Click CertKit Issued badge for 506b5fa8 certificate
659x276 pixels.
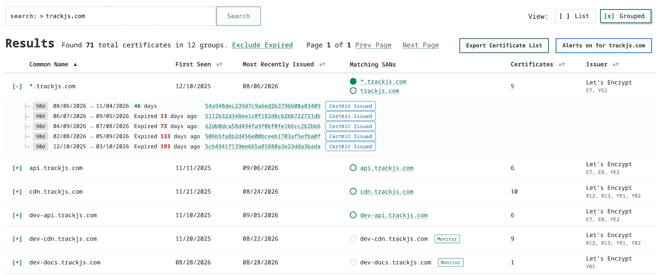pos(350,137)
